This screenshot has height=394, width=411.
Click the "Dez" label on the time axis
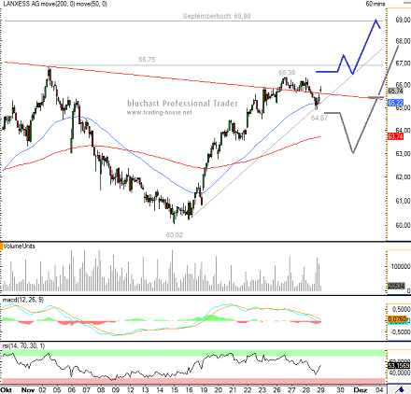click(x=360, y=390)
